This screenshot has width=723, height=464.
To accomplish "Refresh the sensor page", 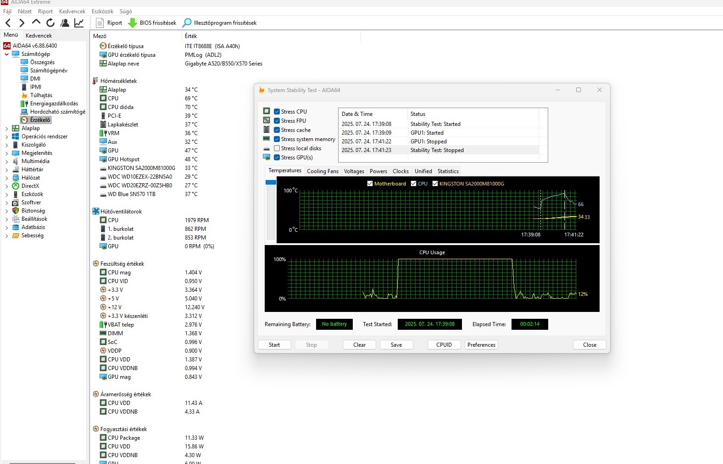I will click(x=50, y=23).
